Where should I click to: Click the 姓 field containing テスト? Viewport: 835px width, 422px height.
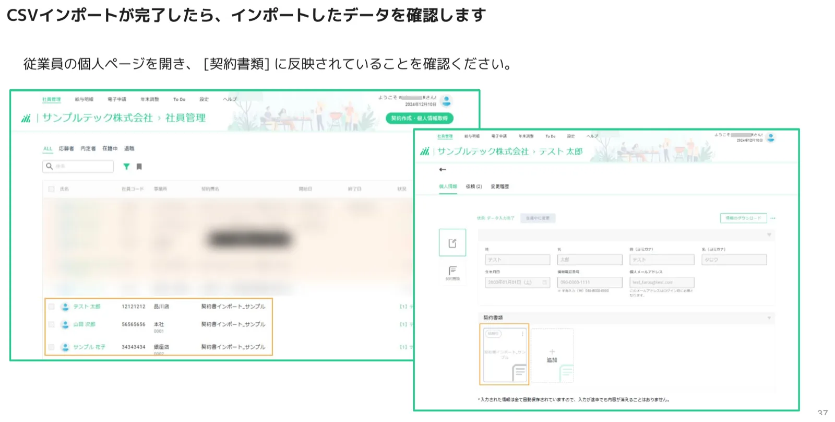coord(518,260)
